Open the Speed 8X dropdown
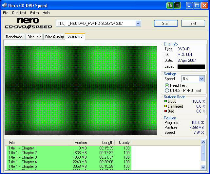The image size is (210, 174). pyautogui.click(x=201, y=79)
